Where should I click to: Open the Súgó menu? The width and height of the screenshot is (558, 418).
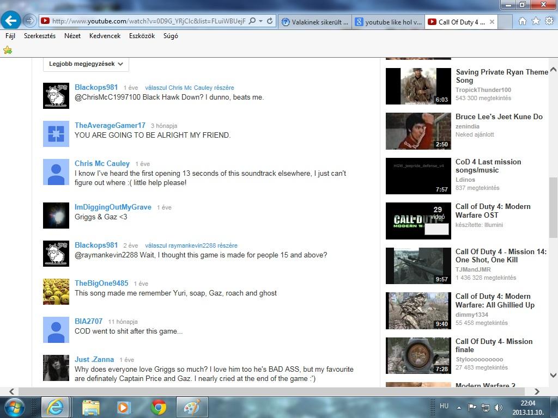(x=171, y=36)
